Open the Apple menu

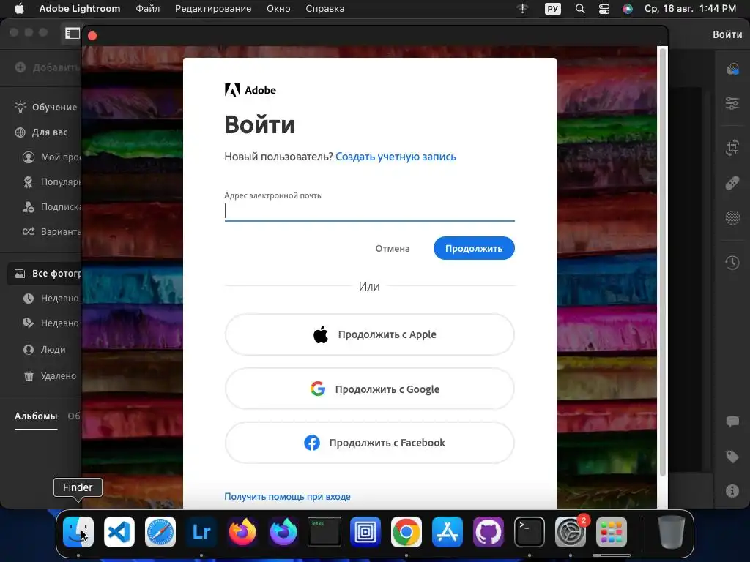tap(19, 9)
